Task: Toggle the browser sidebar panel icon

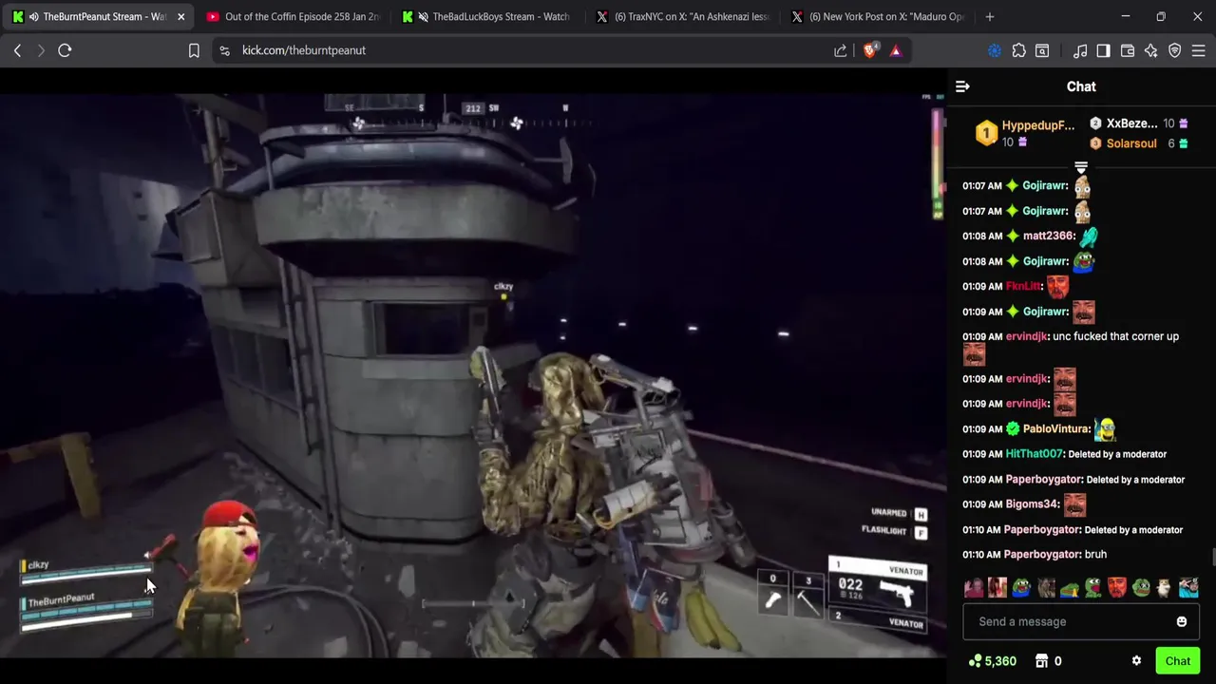Action: (1103, 50)
